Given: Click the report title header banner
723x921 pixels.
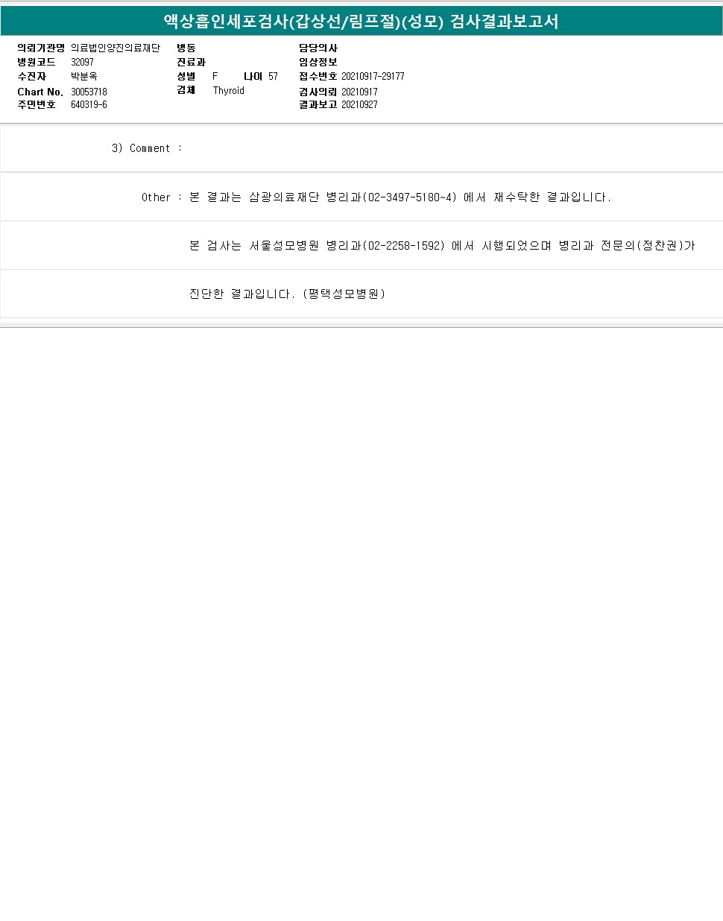Looking at the screenshot, I should 361,21.
